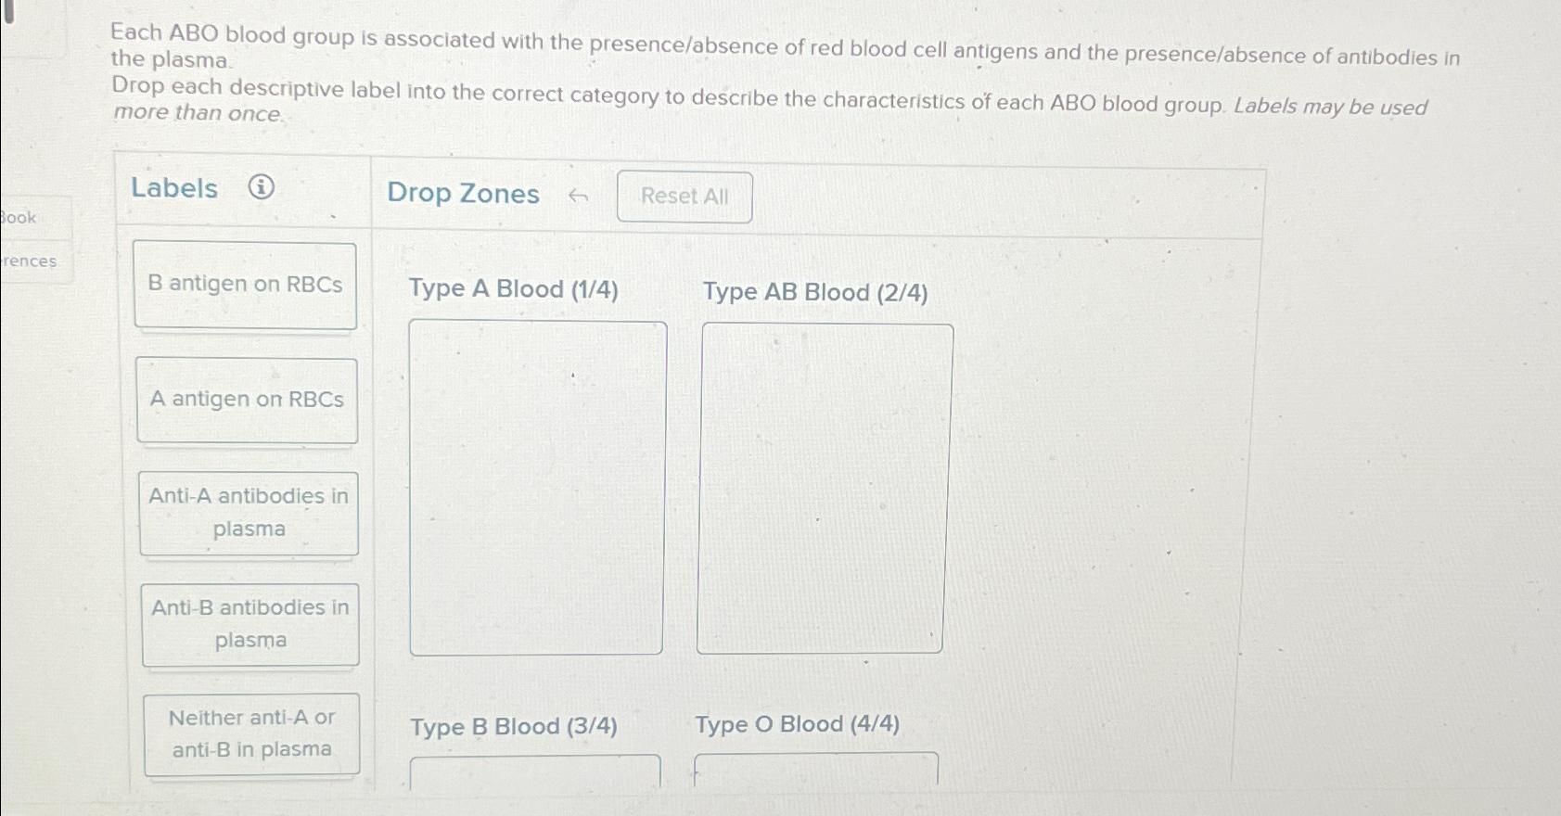Screen dimensions: 1561x816
Task: Click the undo arrow beside Drop Zones
Action: click(577, 196)
